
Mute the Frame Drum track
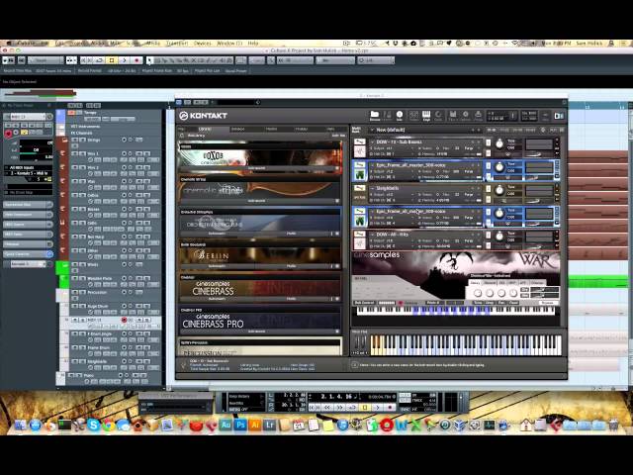point(74,347)
